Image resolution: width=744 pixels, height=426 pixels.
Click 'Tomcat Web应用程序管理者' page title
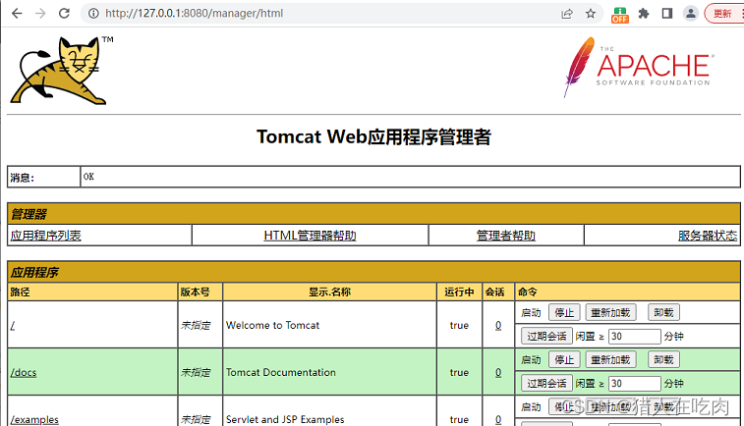point(373,136)
